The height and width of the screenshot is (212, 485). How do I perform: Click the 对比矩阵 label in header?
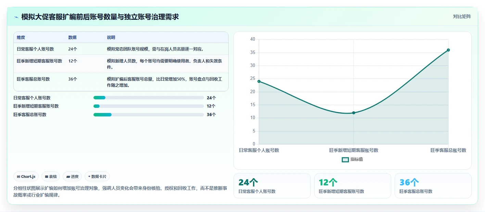coord(462,16)
